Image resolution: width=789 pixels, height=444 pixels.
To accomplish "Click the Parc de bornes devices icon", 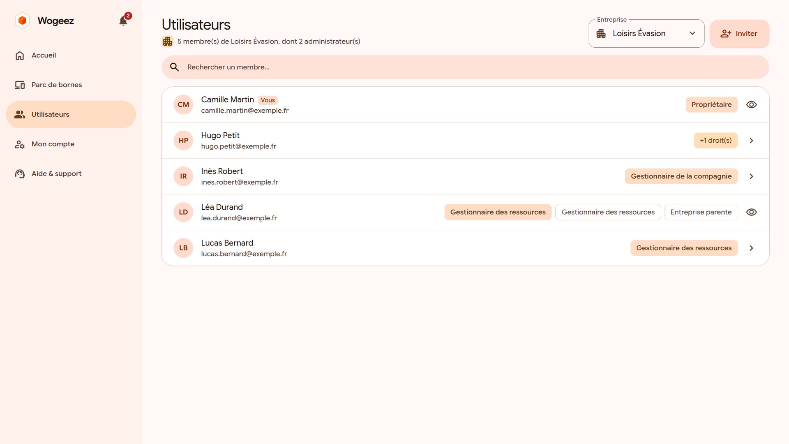I will pyautogui.click(x=20, y=85).
